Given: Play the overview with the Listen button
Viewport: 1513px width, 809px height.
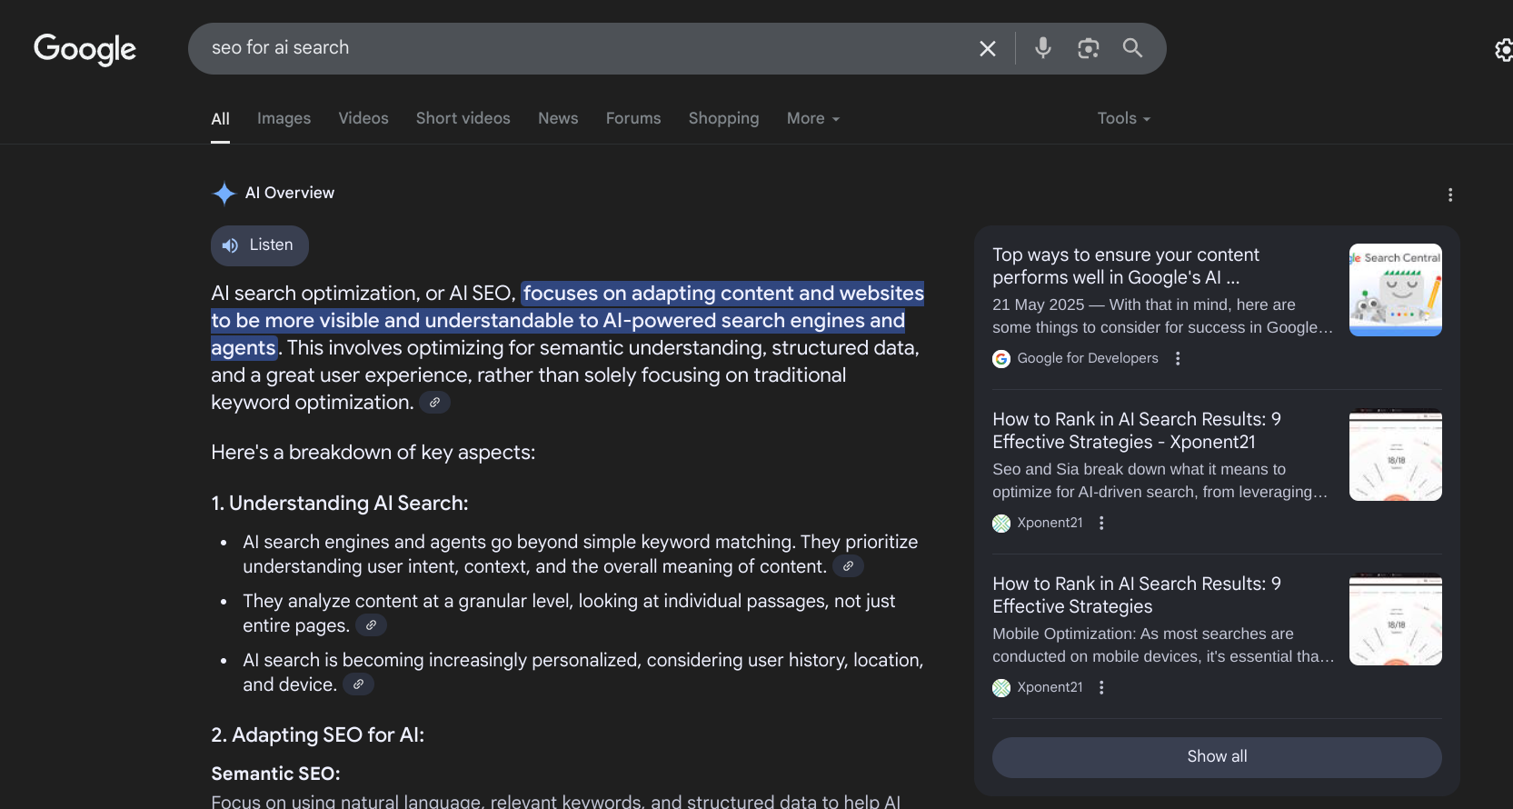Looking at the screenshot, I should tap(260, 245).
